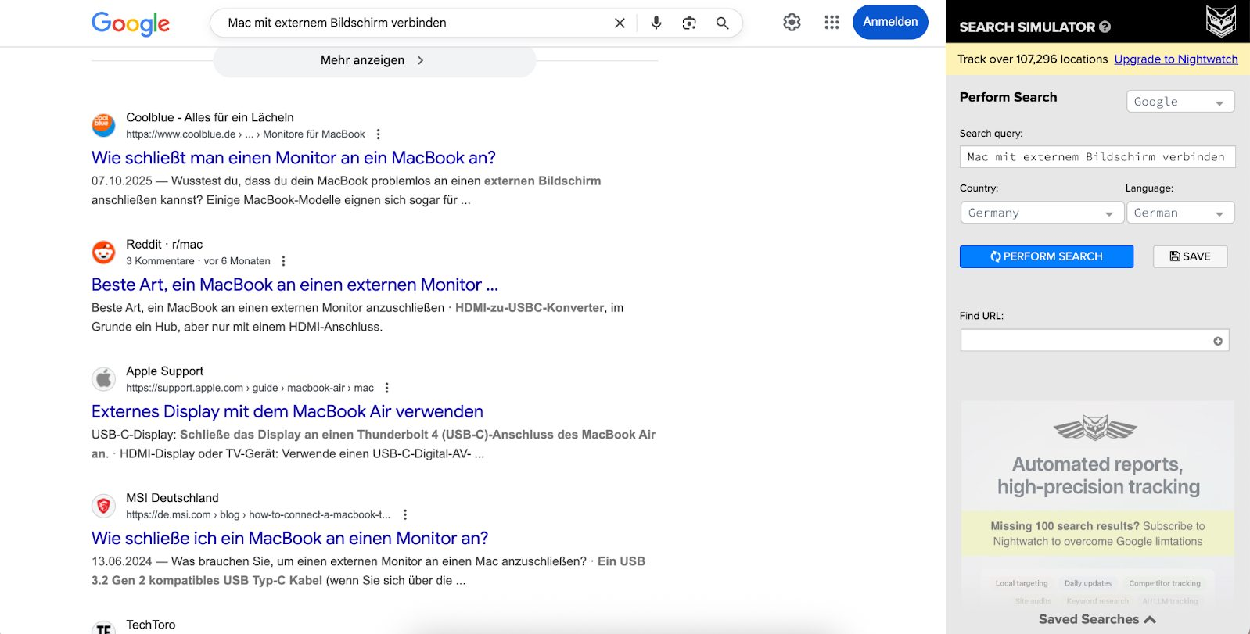
Task: Click the Reddit site favicon
Action: point(103,252)
